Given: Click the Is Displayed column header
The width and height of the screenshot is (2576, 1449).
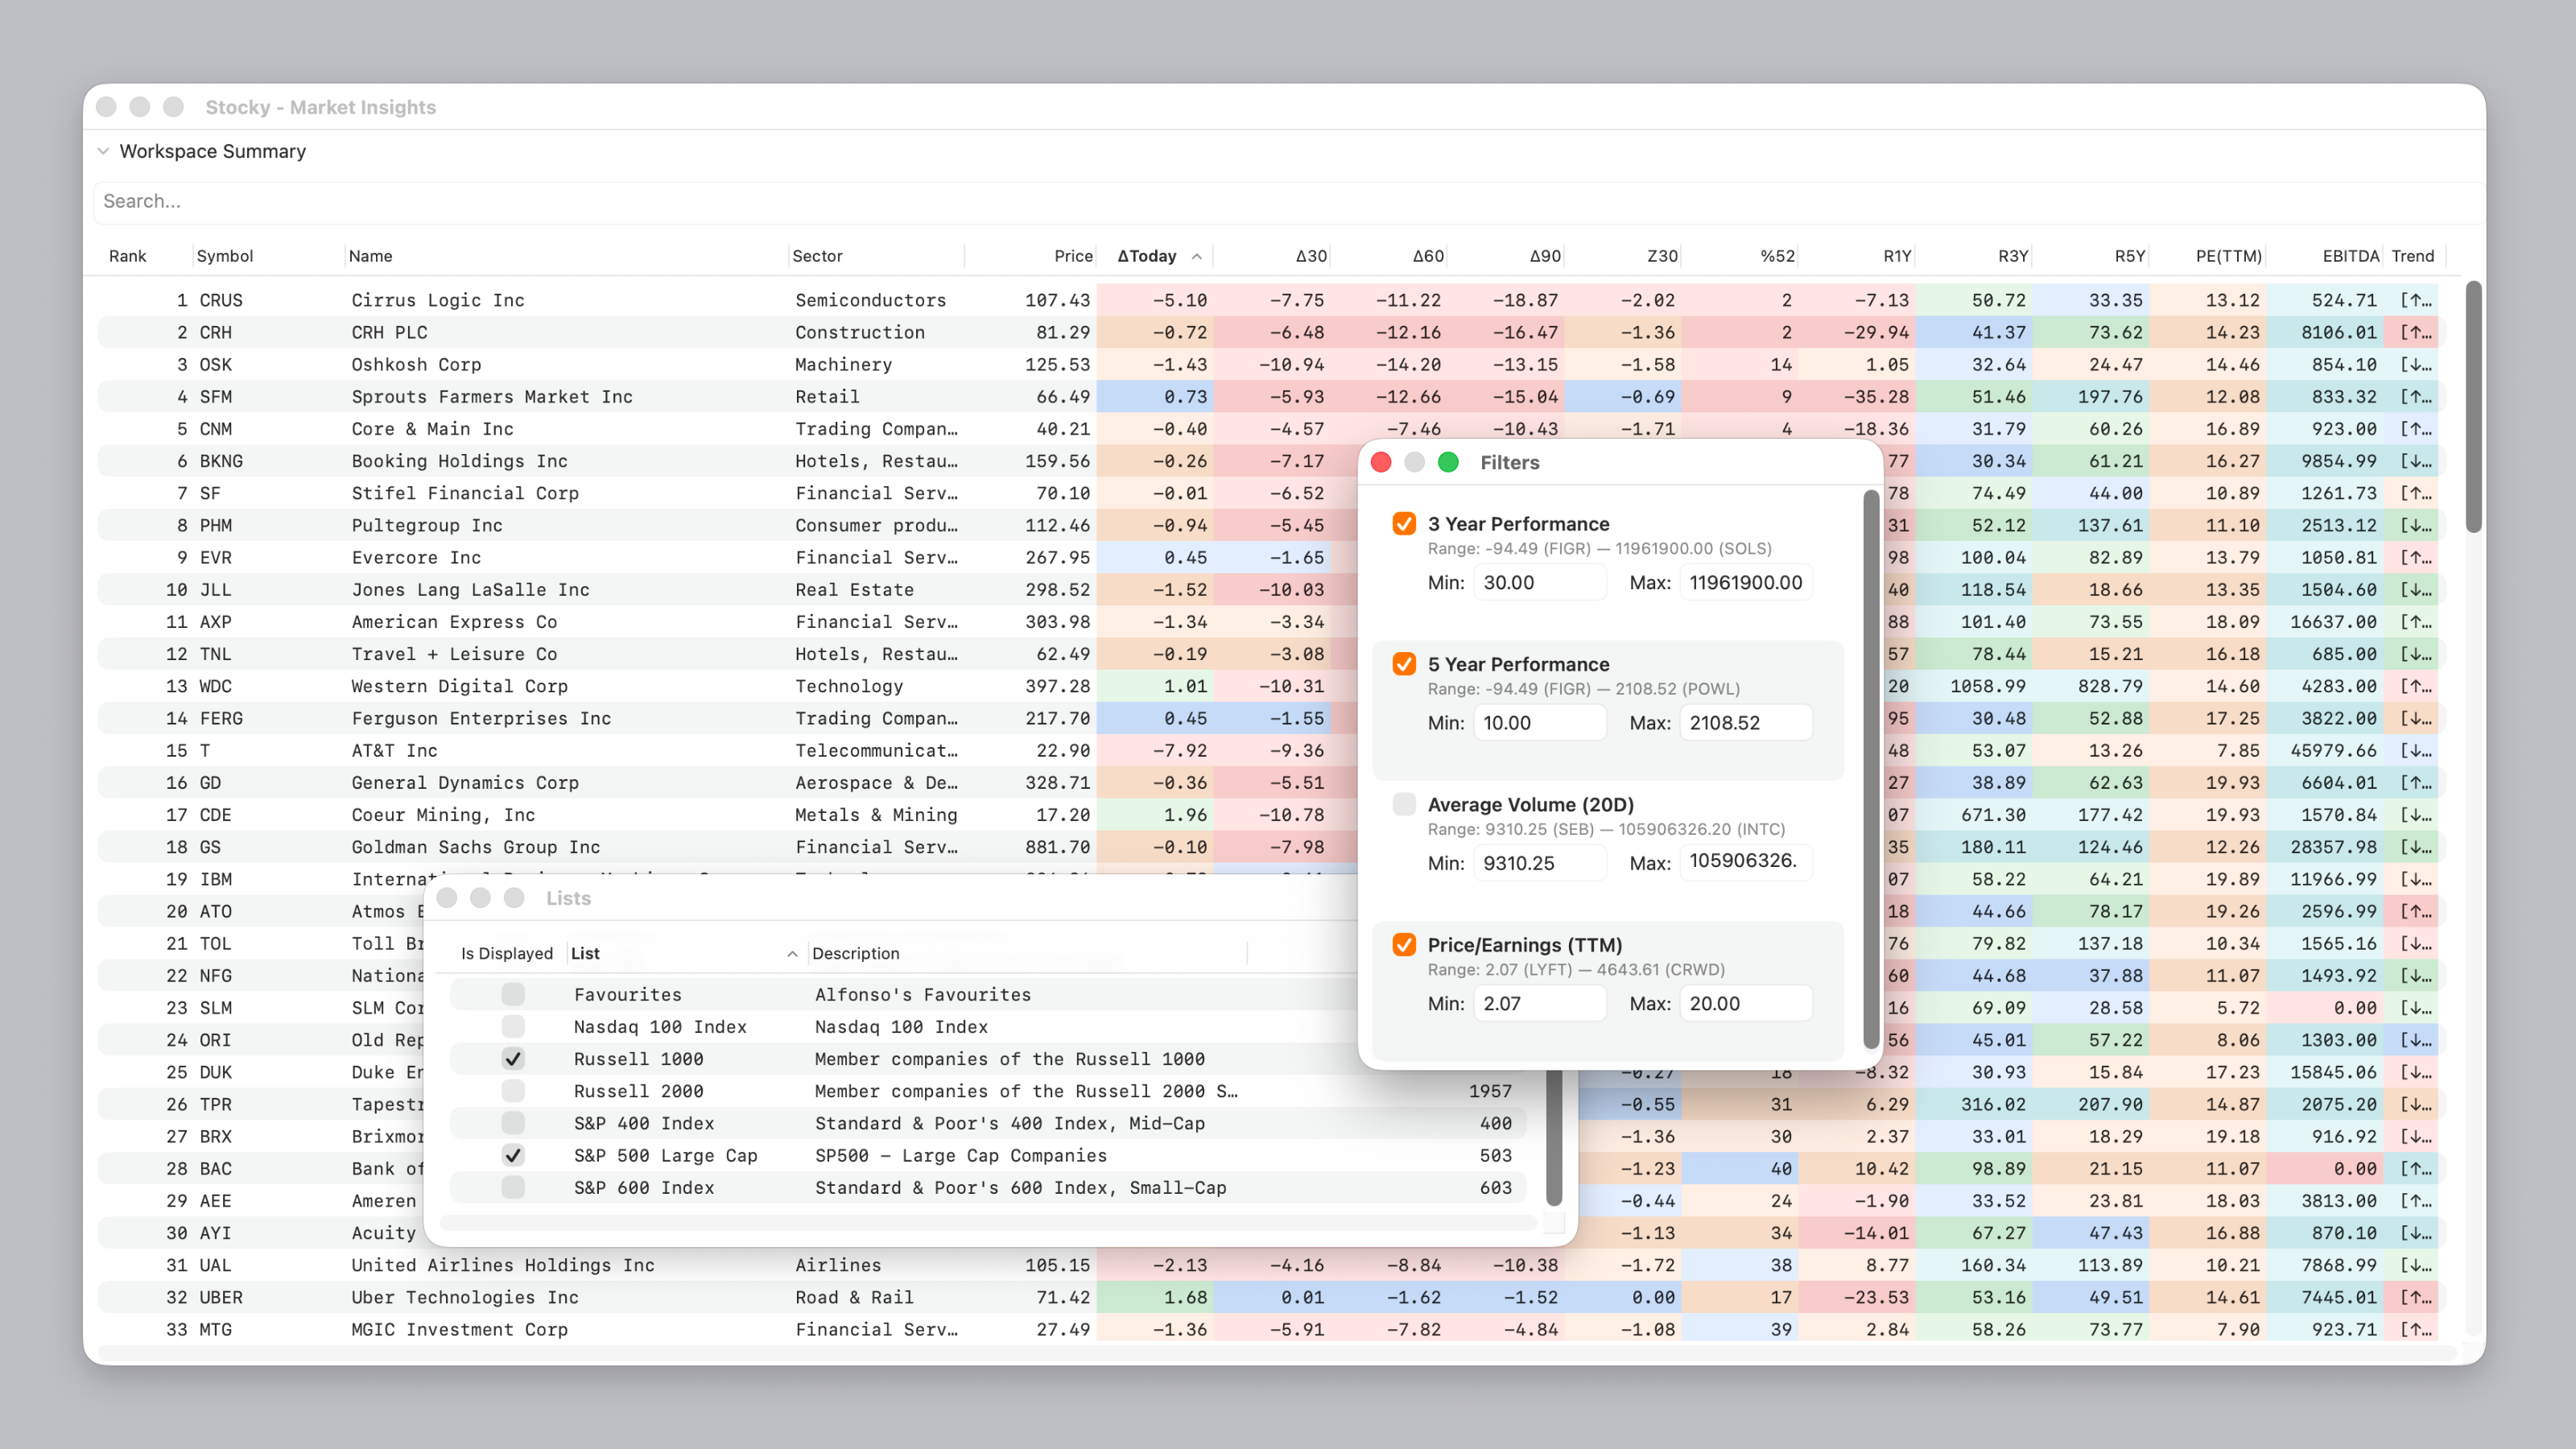Looking at the screenshot, I should [507, 953].
